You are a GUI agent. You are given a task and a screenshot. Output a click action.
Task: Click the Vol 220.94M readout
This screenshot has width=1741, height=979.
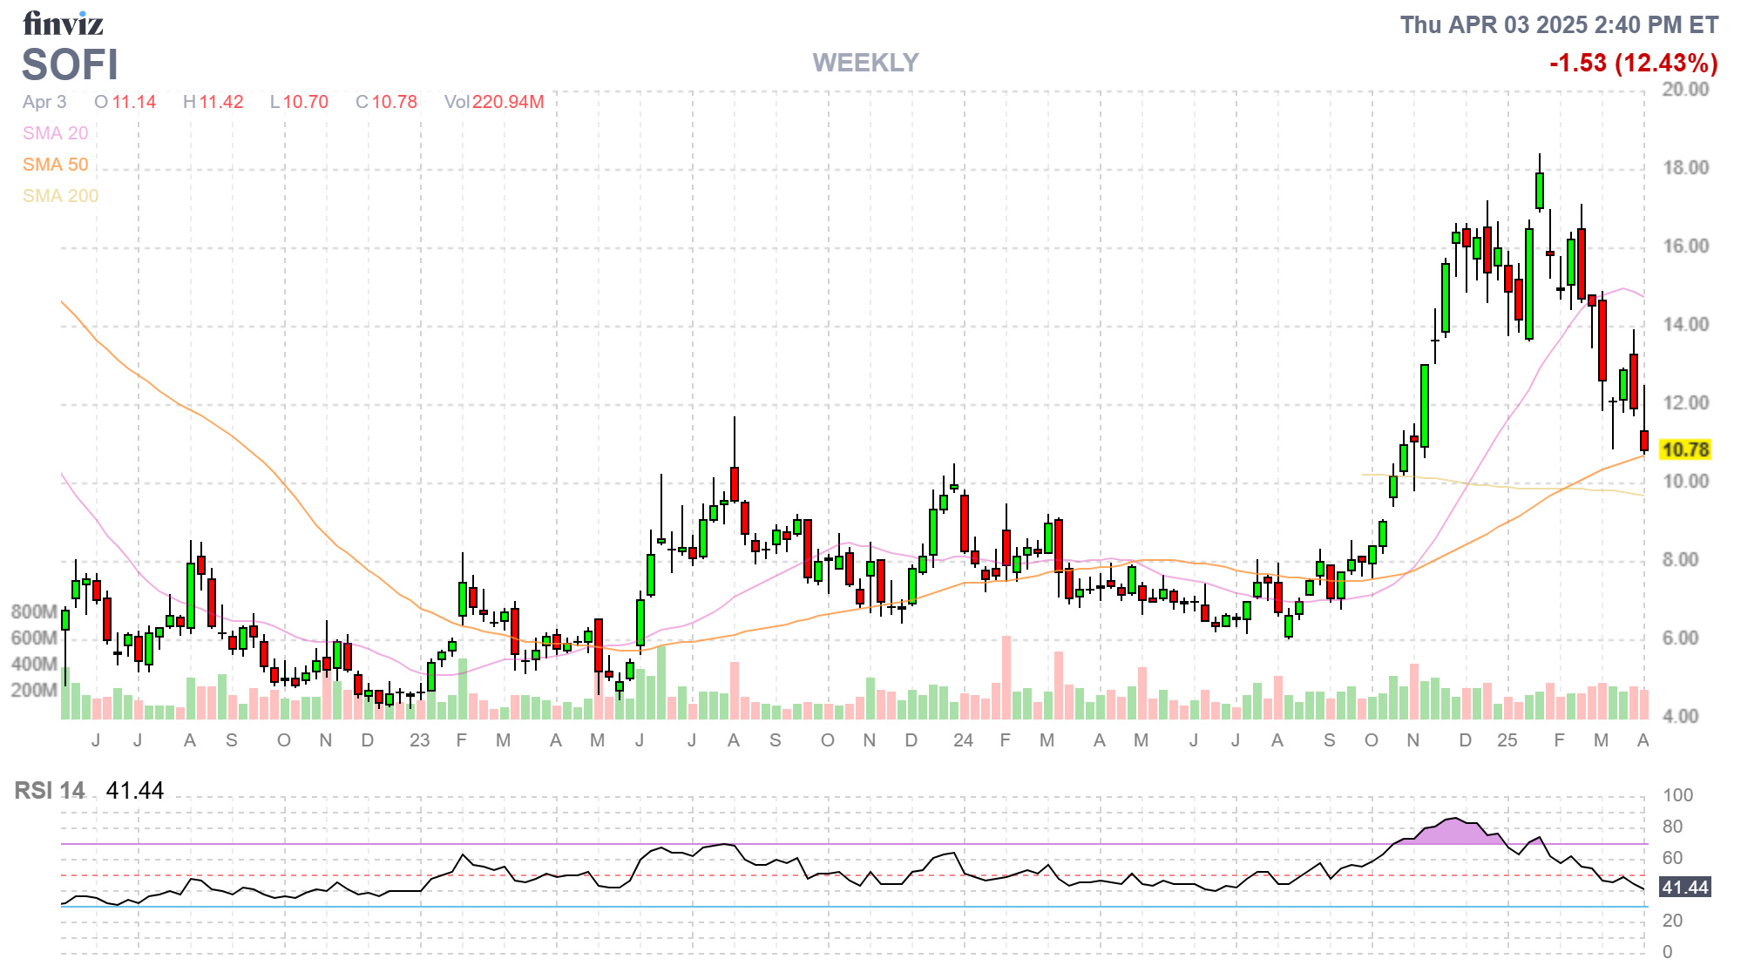(494, 102)
